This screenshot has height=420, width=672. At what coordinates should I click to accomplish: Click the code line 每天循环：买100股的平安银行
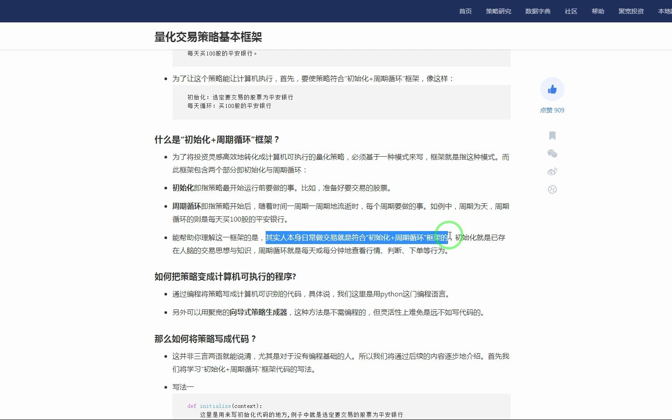tap(229, 106)
